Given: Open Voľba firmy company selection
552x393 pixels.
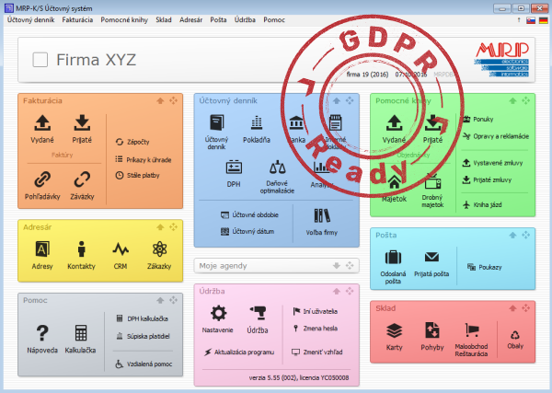Looking at the screenshot, I should coord(322,222).
